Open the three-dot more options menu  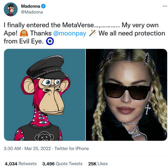click(x=165, y=6)
